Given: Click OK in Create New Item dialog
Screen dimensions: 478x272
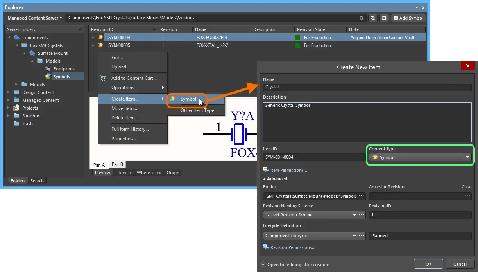Looking at the screenshot, I should point(429,264).
